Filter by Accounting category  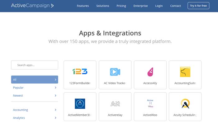(x=35, y=110)
